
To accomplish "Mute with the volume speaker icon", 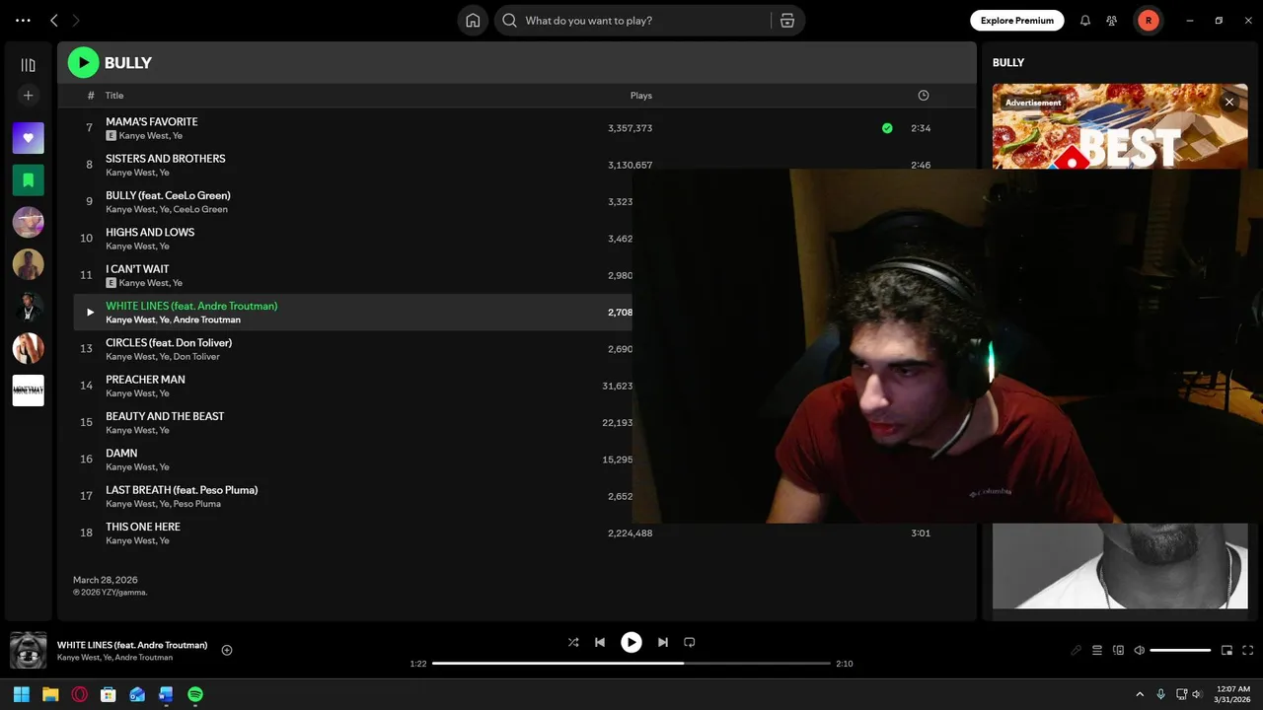I will point(1140,650).
